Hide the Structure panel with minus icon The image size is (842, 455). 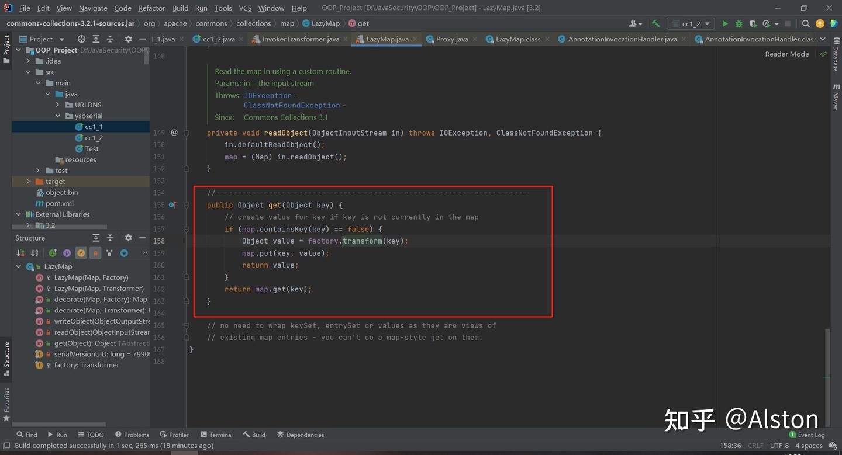pos(142,238)
